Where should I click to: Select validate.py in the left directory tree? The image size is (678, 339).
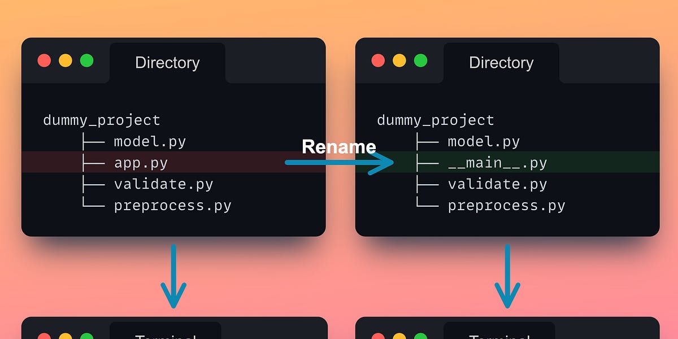coord(163,184)
